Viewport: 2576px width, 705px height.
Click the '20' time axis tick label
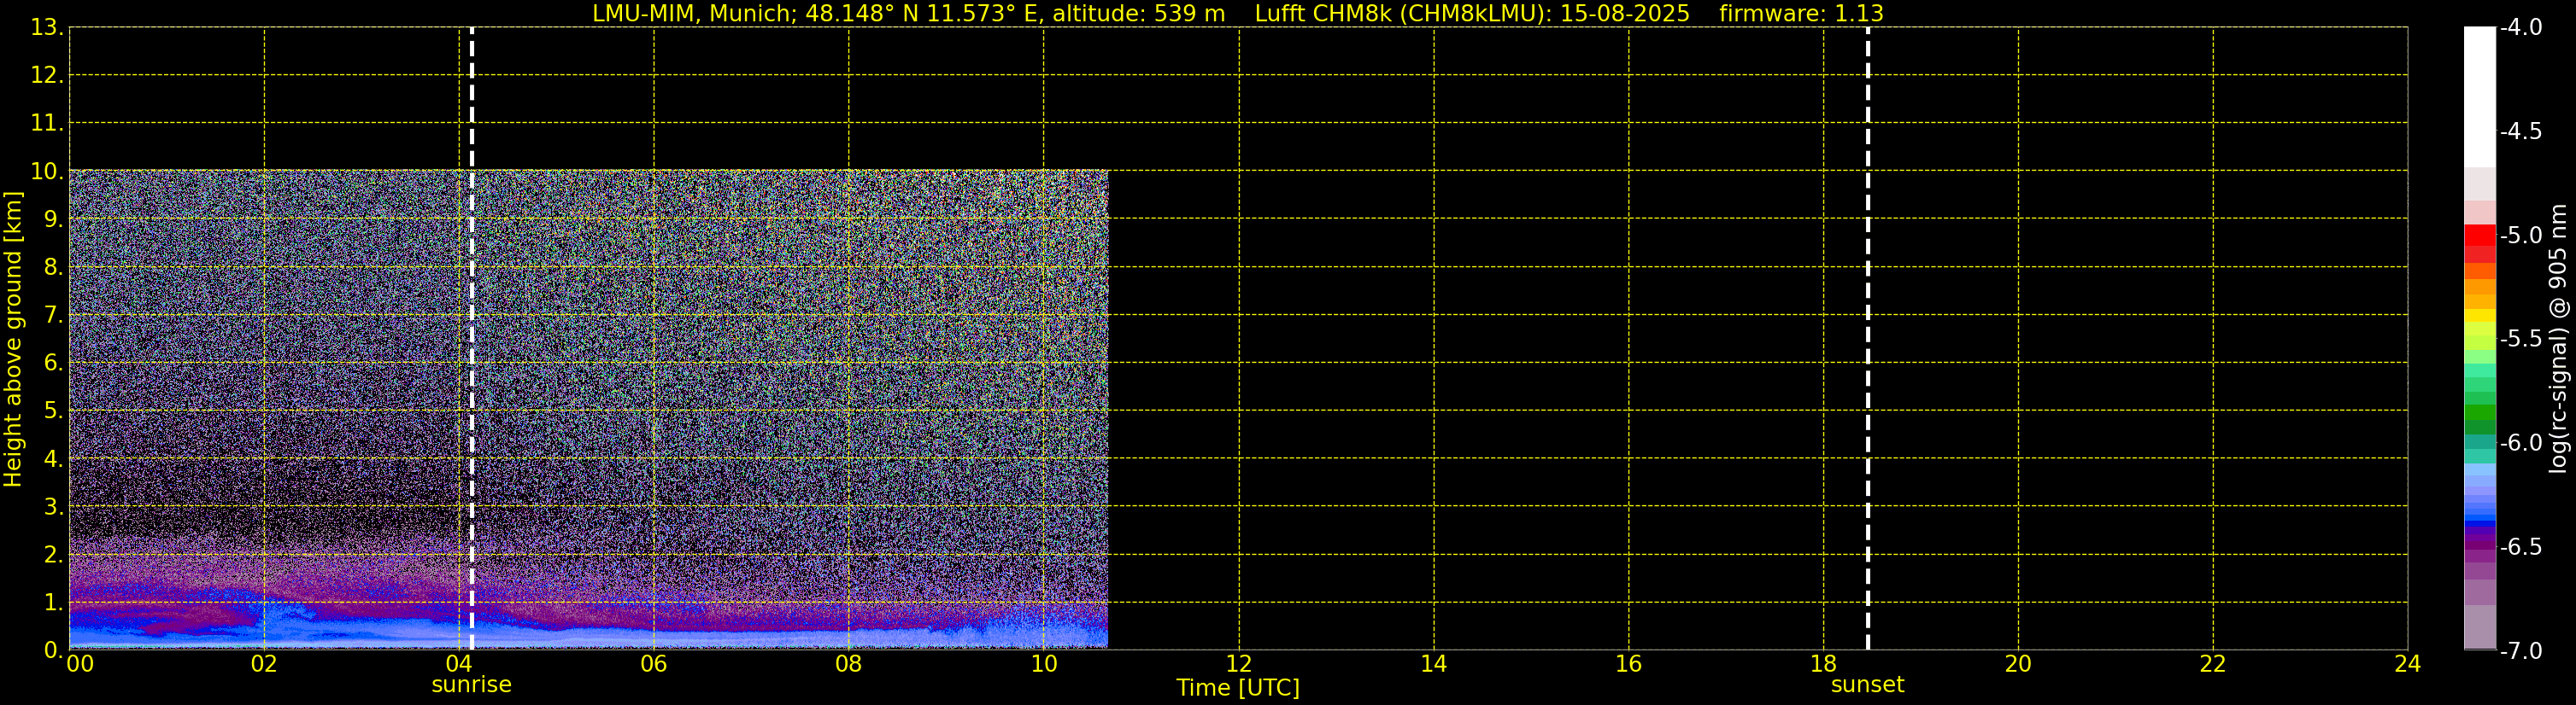[2018, 664]
